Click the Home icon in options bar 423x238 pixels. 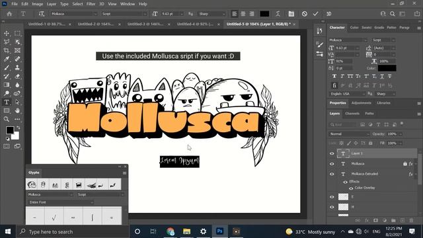pyautogui.click(x=9, y=14)
